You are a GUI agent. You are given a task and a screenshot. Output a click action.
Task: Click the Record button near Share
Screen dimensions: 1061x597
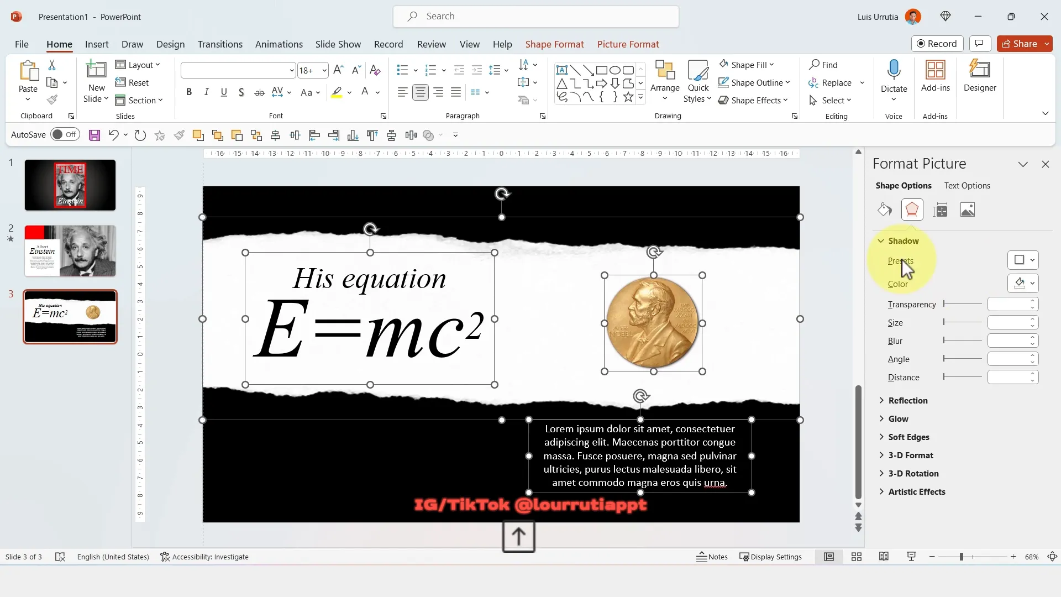[937, 44]
